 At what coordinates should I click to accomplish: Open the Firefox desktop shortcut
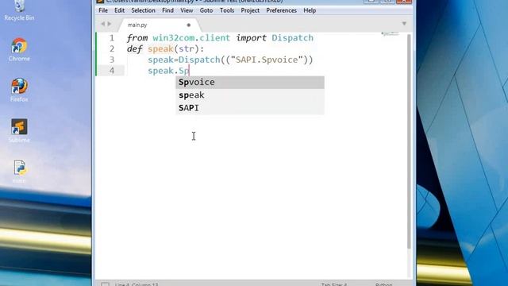point(19,90)
